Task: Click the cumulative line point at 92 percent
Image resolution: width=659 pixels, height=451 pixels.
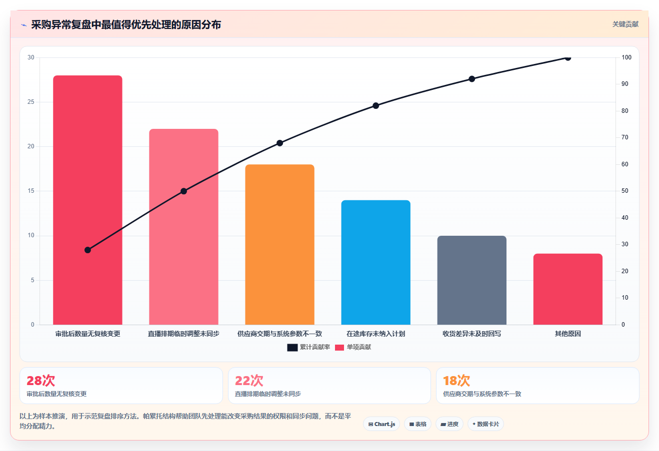Action: (x=471, y=79)
